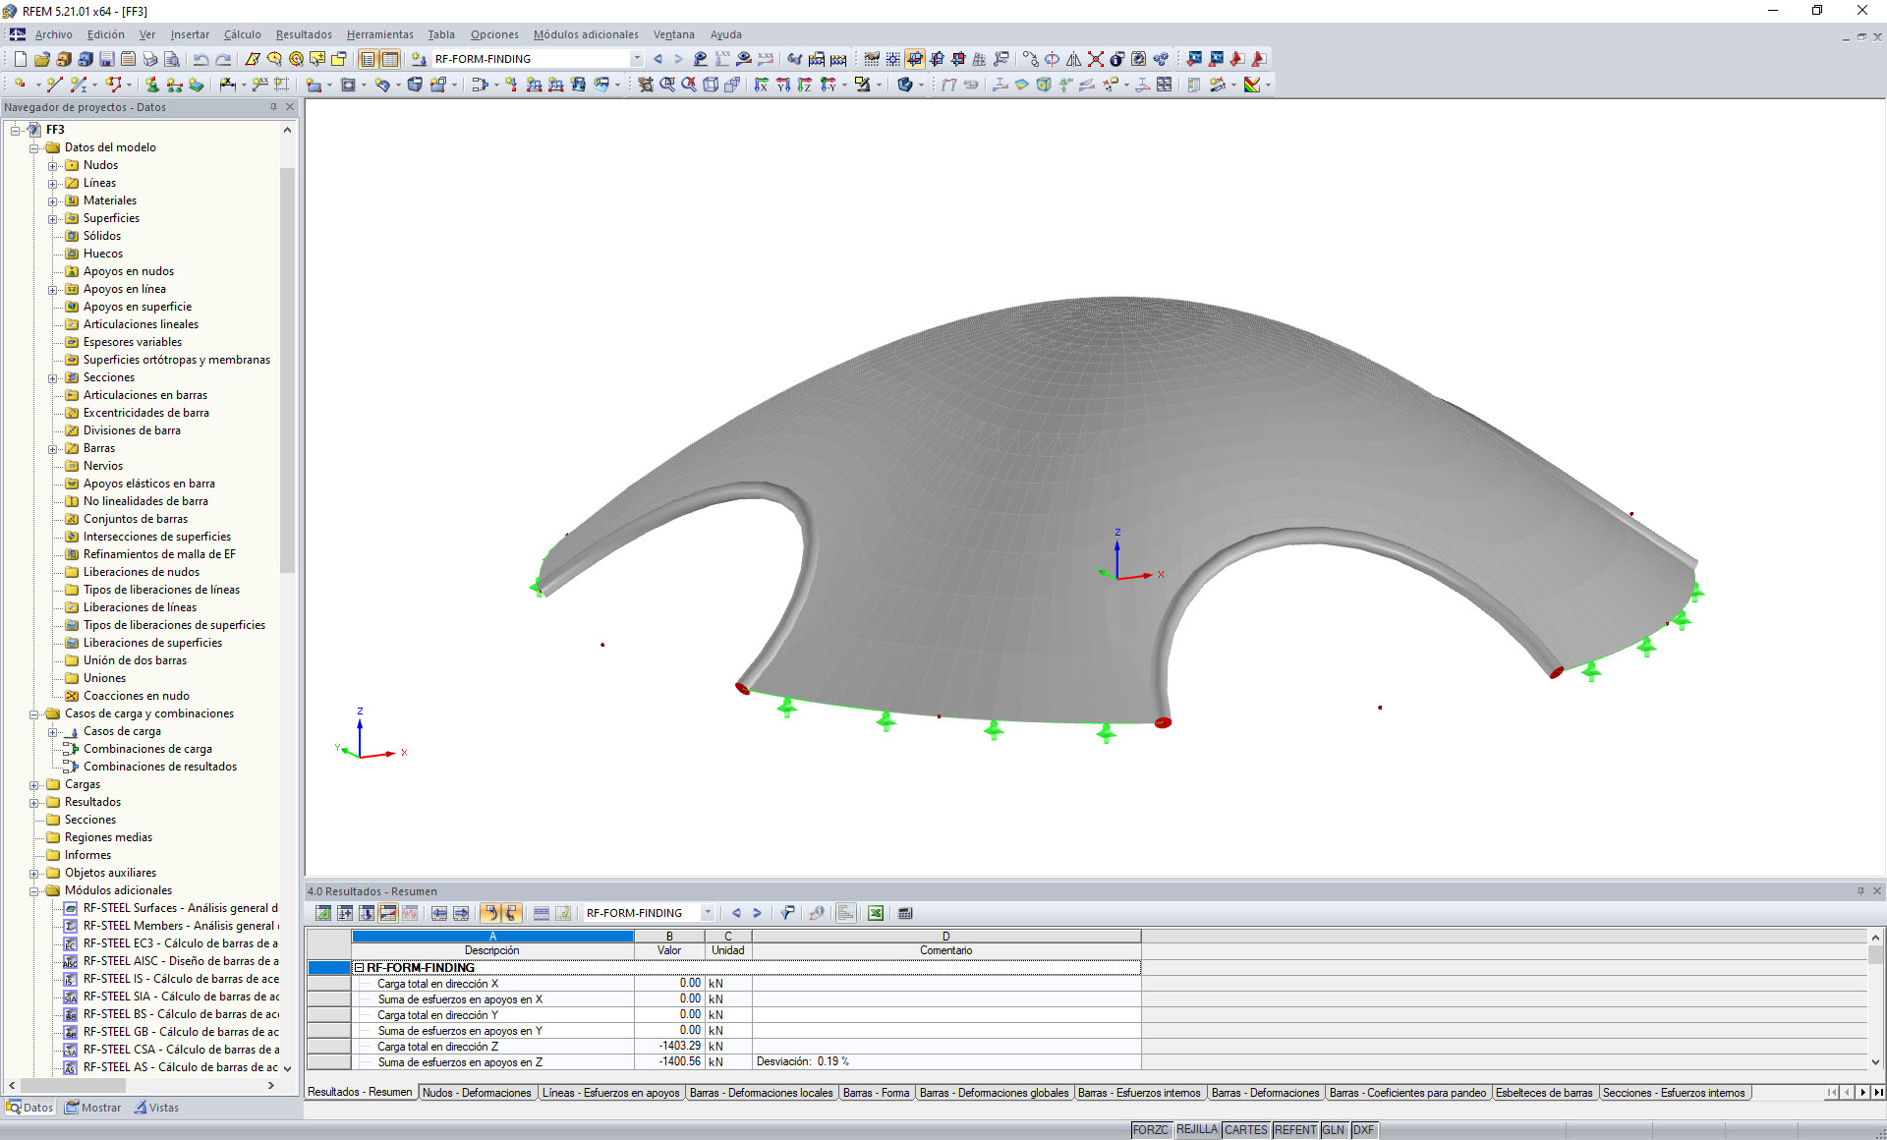Click the navigator horizontal scrollbar thumb
The image size is (1887, 1140).
pyautogui.click(x=74, y=1086)
